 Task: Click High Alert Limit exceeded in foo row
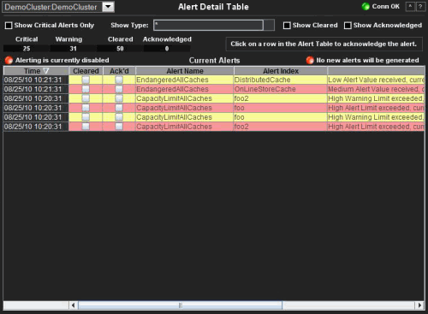(376, 108)
